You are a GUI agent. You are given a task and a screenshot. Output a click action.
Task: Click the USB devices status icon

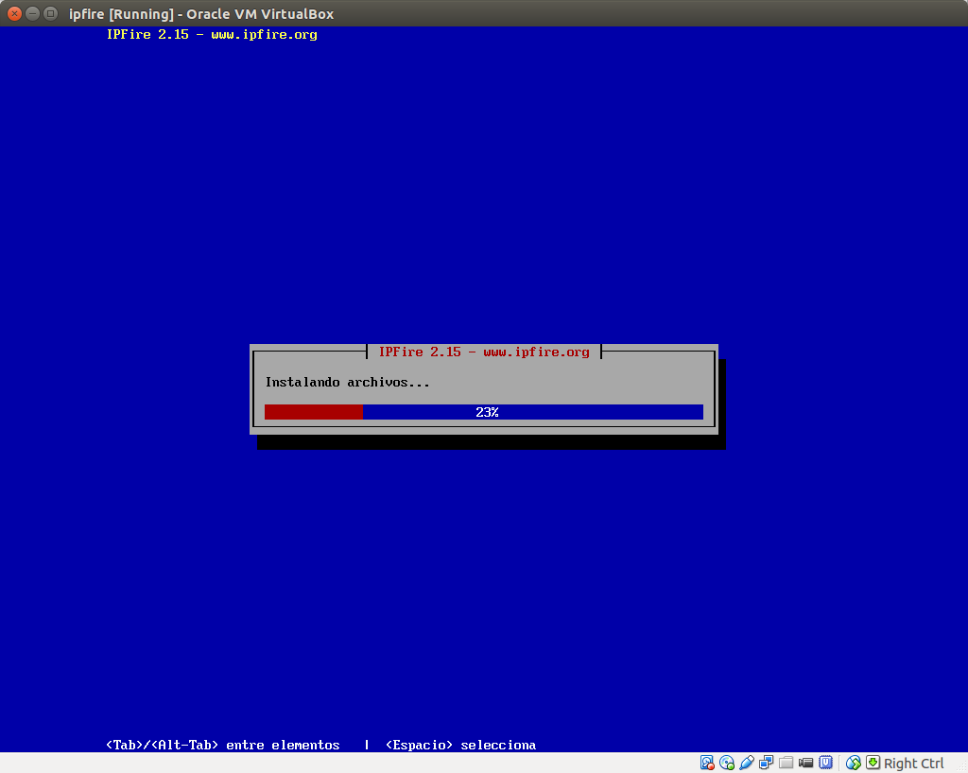coord(747,762)
